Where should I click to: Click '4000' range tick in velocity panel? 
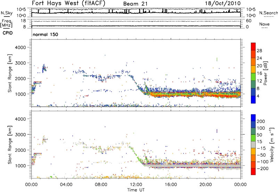click(21, 119)
